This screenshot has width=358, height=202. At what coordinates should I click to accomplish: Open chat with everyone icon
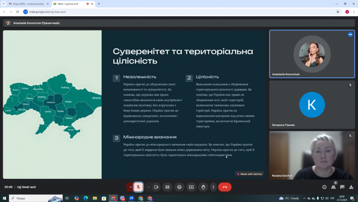(x=342, y=187)
